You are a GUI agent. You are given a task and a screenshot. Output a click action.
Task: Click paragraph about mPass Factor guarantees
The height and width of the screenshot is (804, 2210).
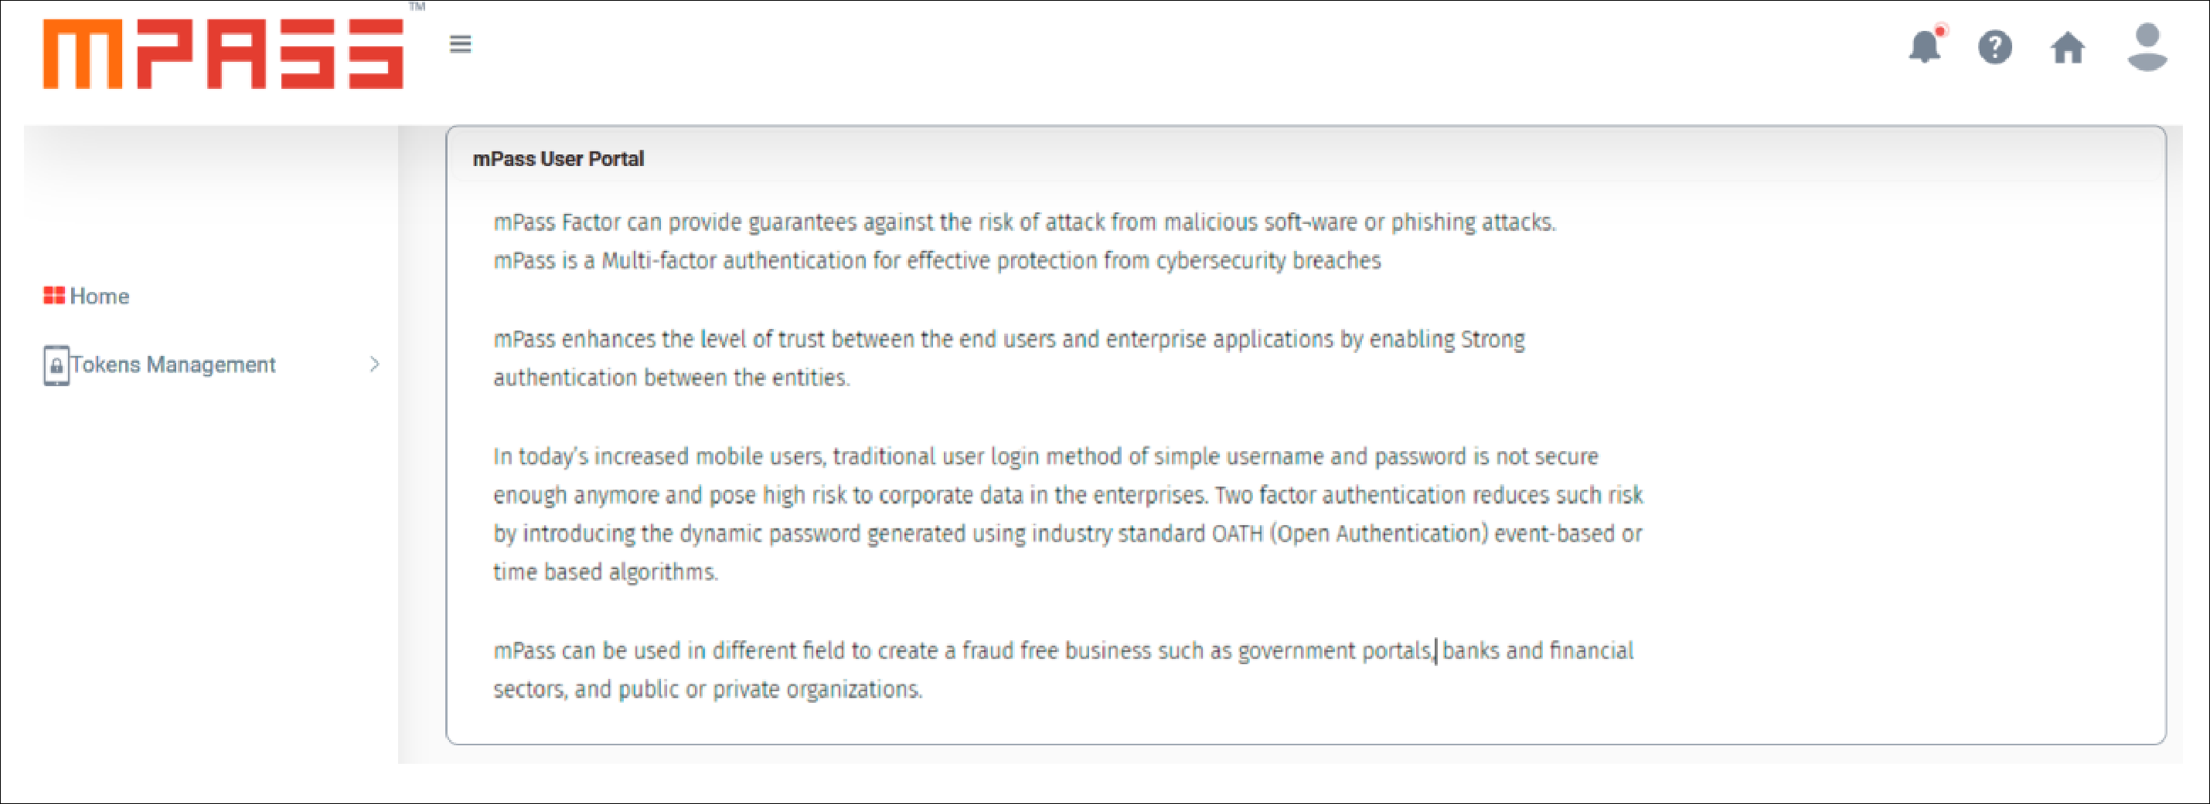pos(1024,222)
